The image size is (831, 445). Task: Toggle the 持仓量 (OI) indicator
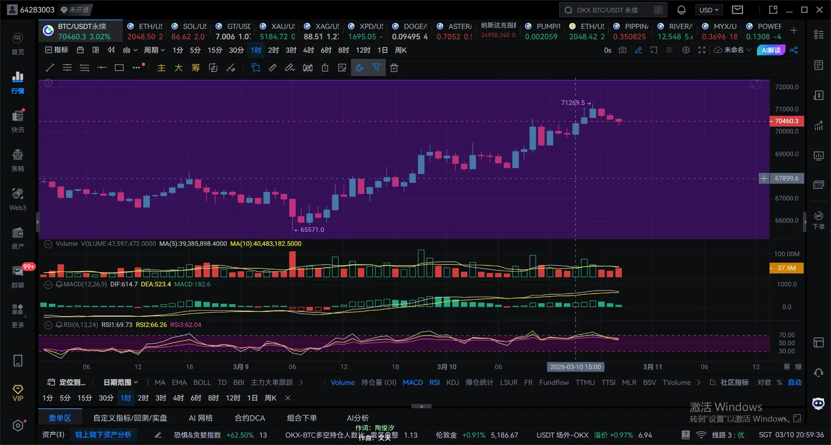[379, 382]
